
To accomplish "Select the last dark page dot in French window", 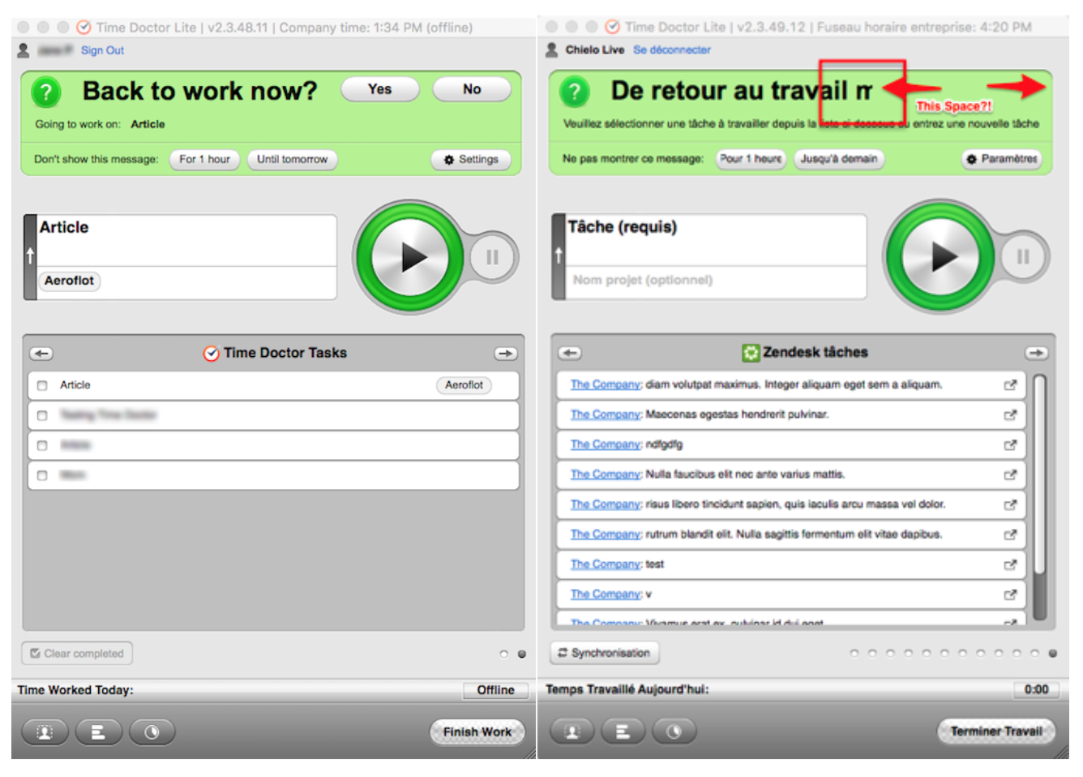I will pyautogui.click(x=1052, y=653).
